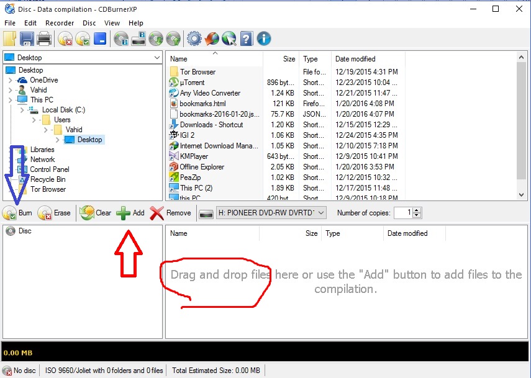Viewport: 531px width, 378px height.
Task: Open the Desktop location dropdown
Action: [x=157, y=58]
